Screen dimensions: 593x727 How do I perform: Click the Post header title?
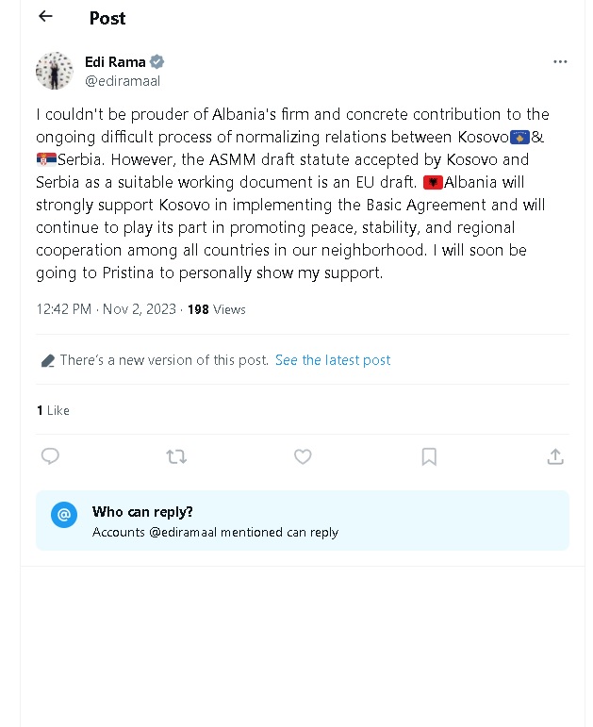click(x=107, y=18)
